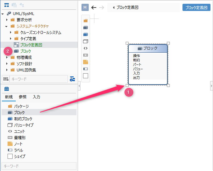Expand the ソフト設計 folder
Screen dimensions: 213x171
[7, 64]
